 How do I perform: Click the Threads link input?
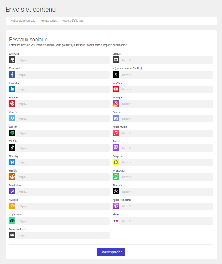tap(166, 192)
